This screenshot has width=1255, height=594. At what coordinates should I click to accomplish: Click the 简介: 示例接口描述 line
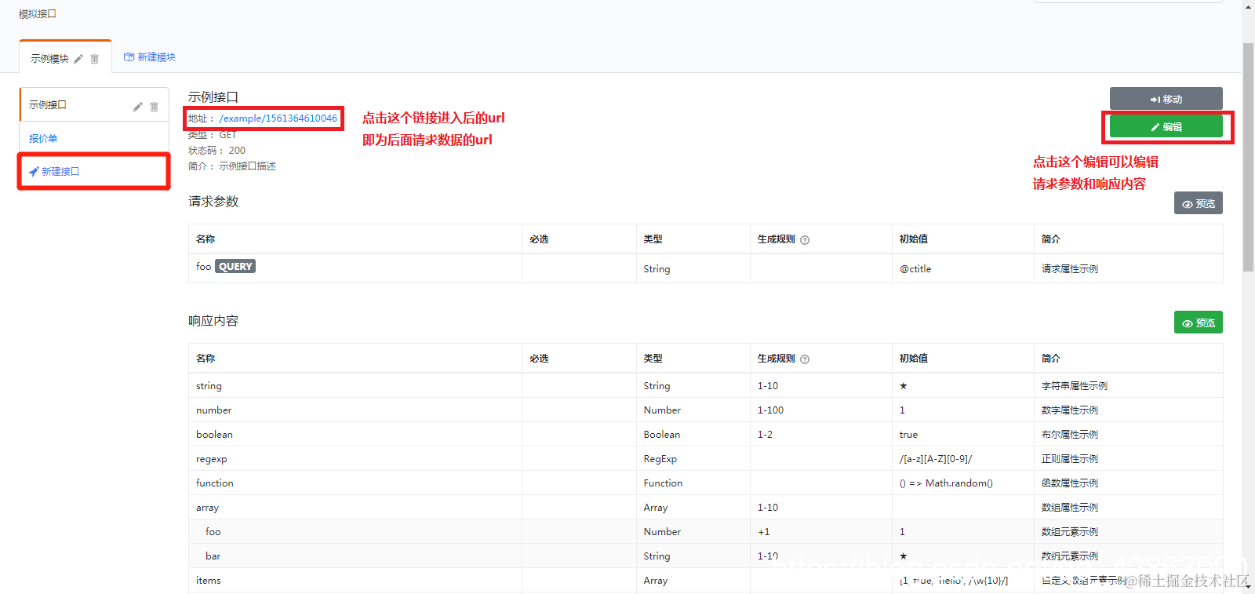232,166
